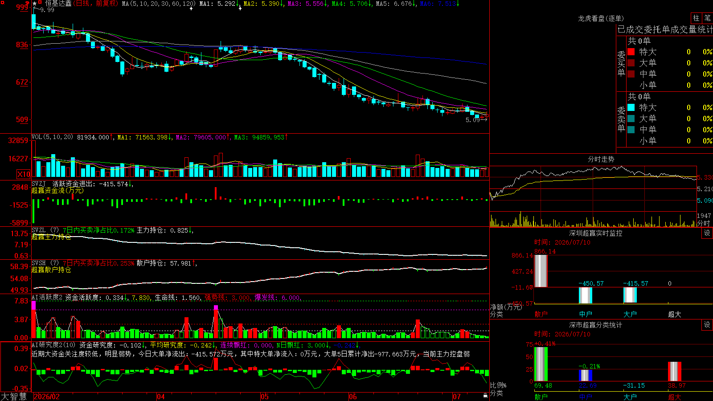Click the 超大 bar showing 38.97
Viewport: 713px width, 401px height.
[674, 372]
